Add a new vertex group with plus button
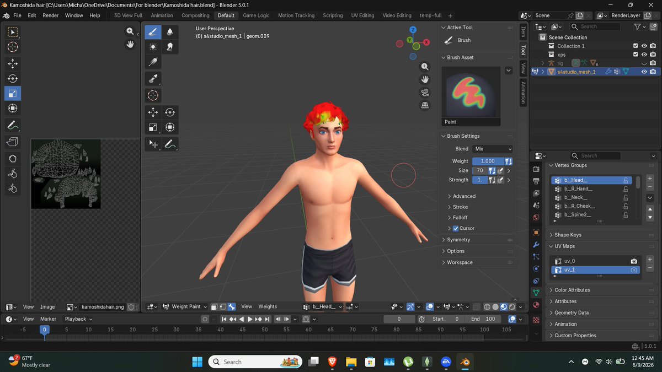 point(650,179)
